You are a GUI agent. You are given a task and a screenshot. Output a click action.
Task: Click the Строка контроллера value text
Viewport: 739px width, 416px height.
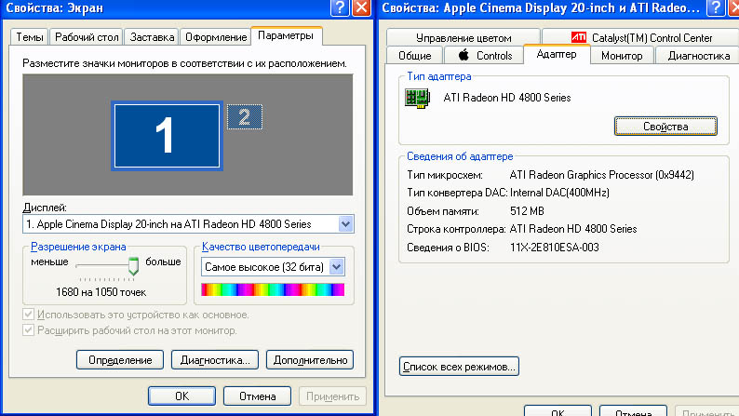(x=573, y=229)
